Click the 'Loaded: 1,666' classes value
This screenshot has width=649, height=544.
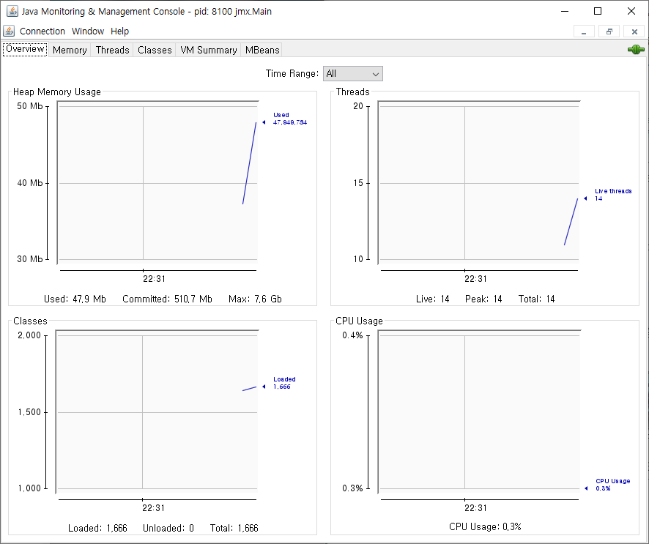click(x=97, y=529)
